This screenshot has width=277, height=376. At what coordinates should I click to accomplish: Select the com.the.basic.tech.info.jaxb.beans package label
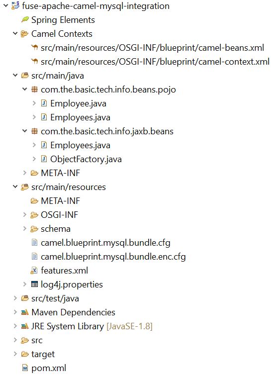[107, 131]
